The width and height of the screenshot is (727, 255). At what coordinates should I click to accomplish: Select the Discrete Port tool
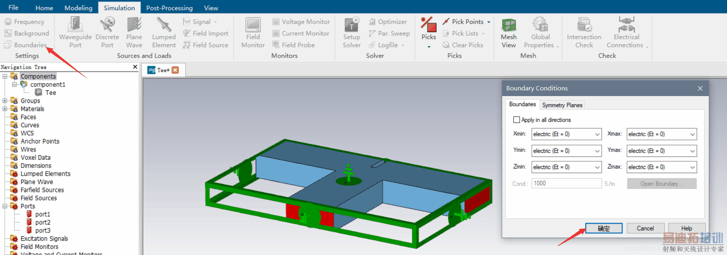(x=107, y=32)
